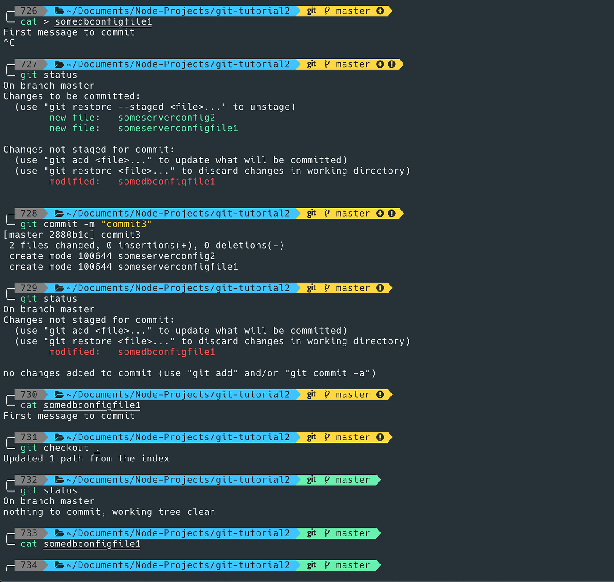
Task: Click prompt number 734
Action: 29,565
